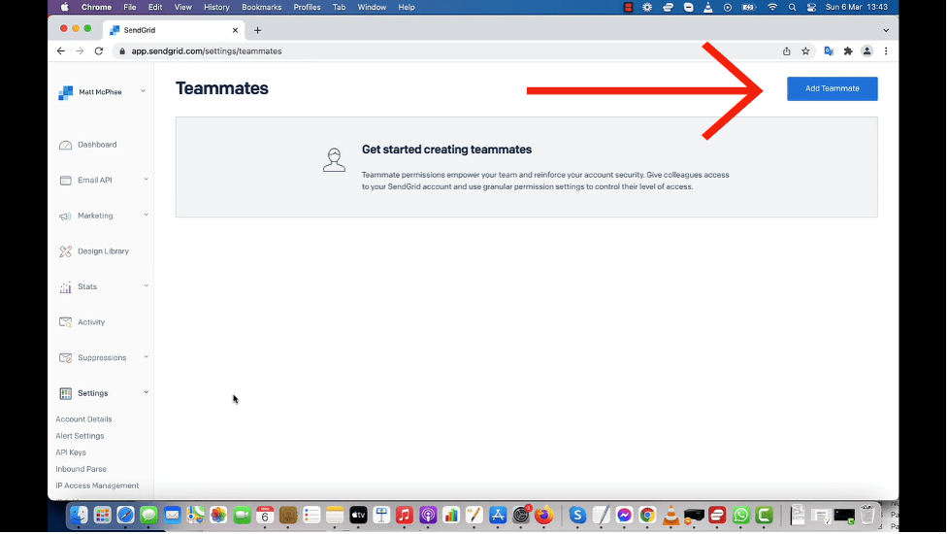The height and width of the screenshot is (534, 948).
Task: Open the File menu
Action: 130,7
